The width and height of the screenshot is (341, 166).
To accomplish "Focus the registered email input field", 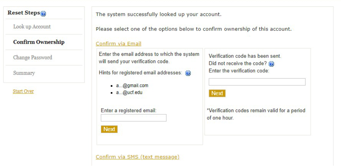I will (x=133, y=118).
